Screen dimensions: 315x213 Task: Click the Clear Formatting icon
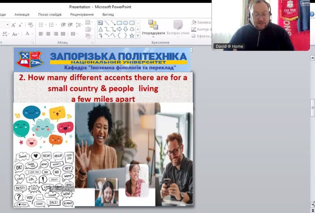[x=31, y=25]
